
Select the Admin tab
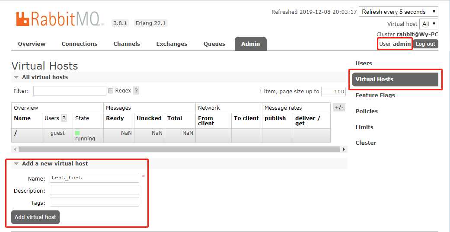251,44
